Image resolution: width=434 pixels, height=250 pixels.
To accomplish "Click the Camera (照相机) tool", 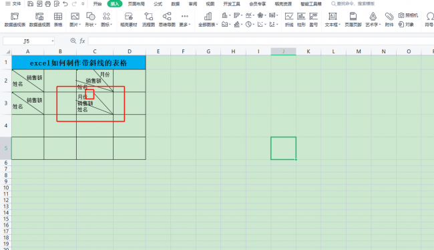I will coord(408,15).
